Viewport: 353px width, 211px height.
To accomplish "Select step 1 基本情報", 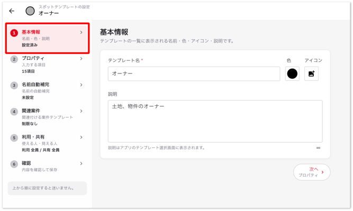I will (x=47, y=38).
